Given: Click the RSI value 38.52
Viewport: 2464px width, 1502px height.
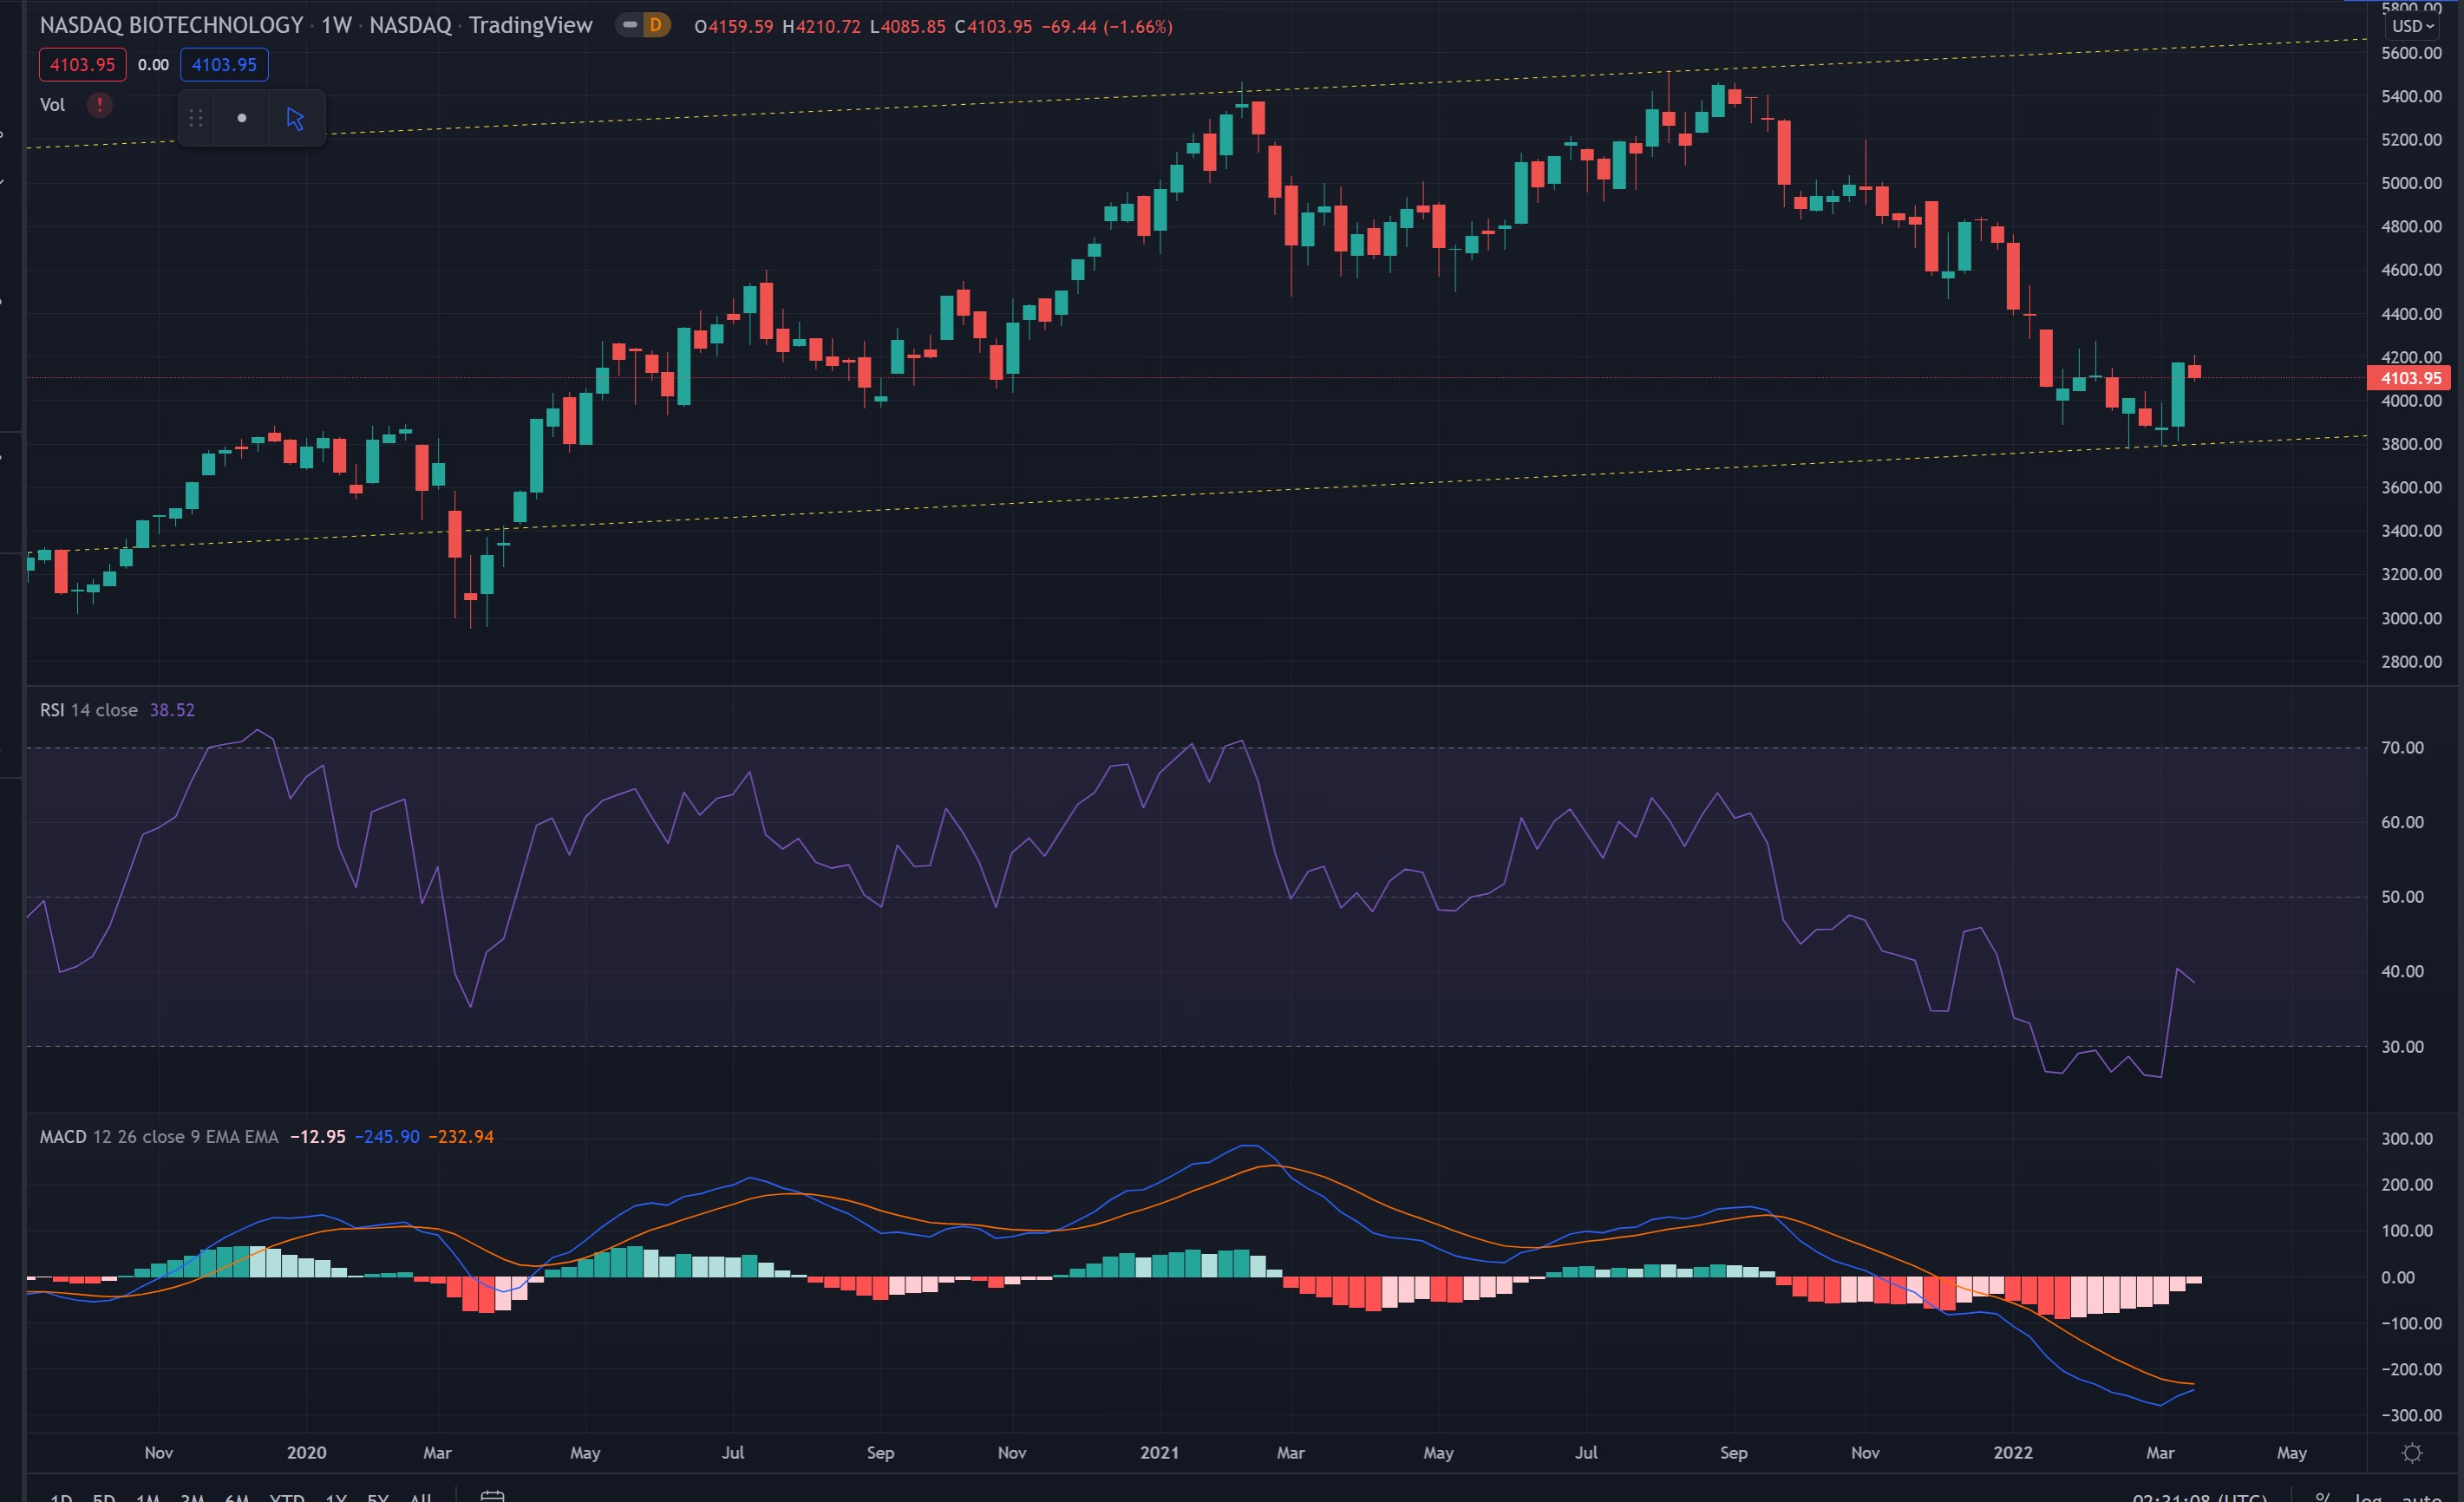Looking at the screenshot, I should pyautogui.click(x=172, y=710).
